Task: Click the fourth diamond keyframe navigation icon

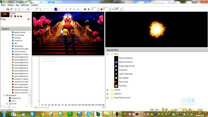Action: click(78, 9)
